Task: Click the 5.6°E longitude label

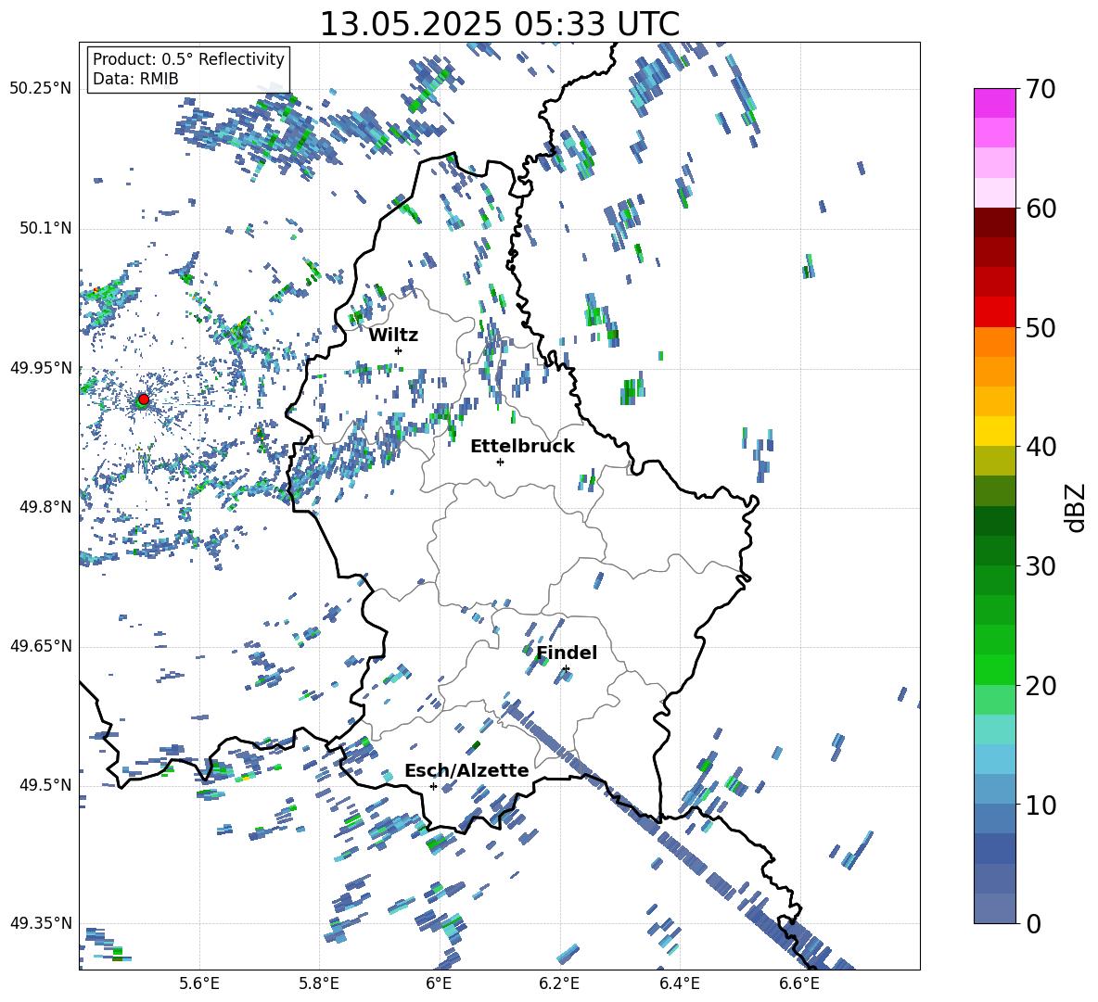Action: pos(199,983)
